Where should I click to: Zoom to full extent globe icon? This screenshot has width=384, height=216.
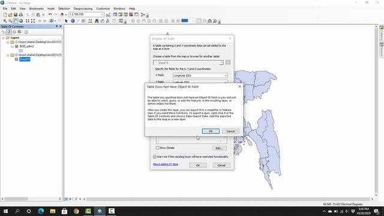(21, 21)
